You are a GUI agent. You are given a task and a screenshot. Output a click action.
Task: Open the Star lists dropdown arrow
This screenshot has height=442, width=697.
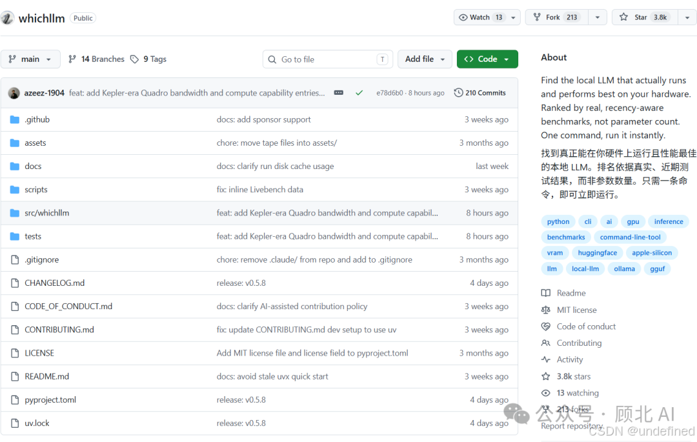687,17
